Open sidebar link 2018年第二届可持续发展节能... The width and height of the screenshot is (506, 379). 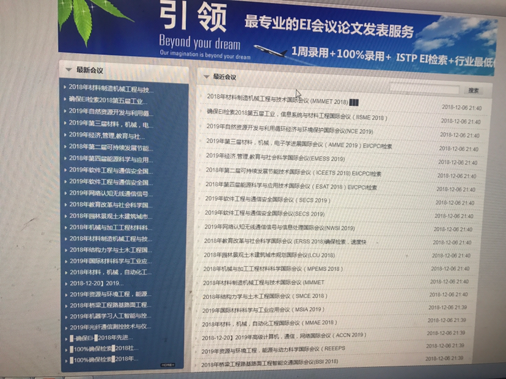coord(111,147)
